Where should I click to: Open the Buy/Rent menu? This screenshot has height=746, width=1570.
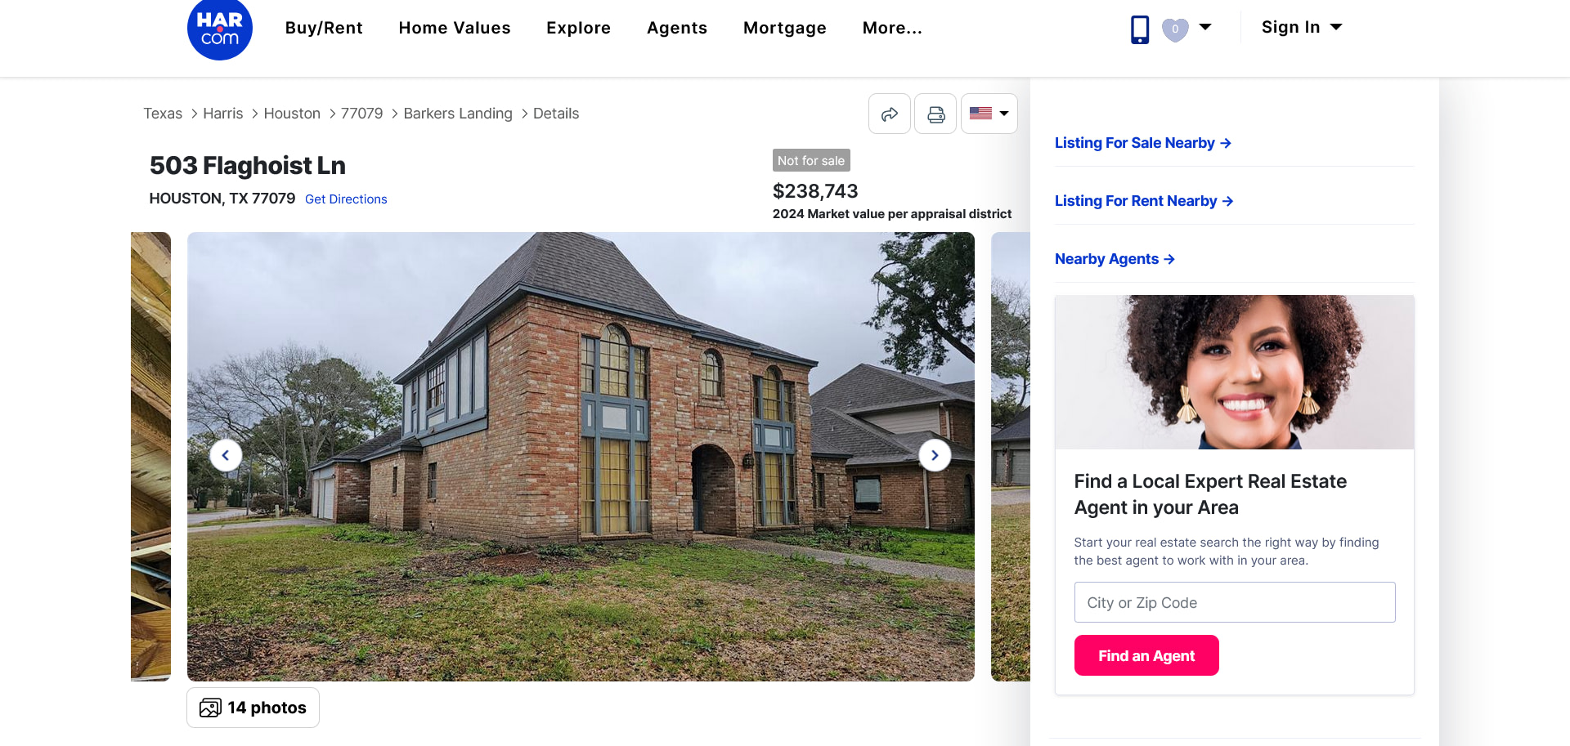click(324, 28)
